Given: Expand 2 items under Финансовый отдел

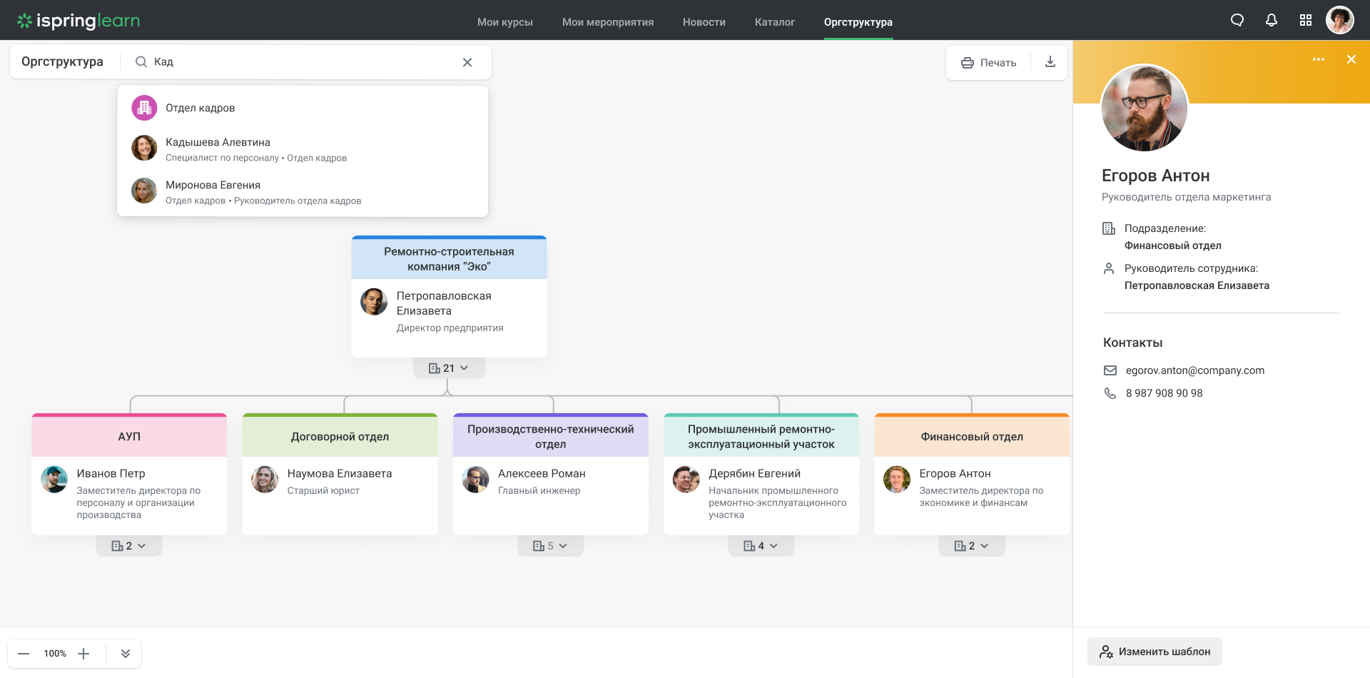Looking at the screenshot, I should pos(971,545).
